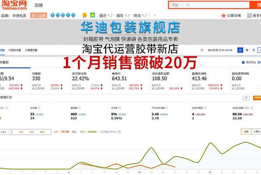
Task: Click the QR code mobile icon
Action: (249, 16)
